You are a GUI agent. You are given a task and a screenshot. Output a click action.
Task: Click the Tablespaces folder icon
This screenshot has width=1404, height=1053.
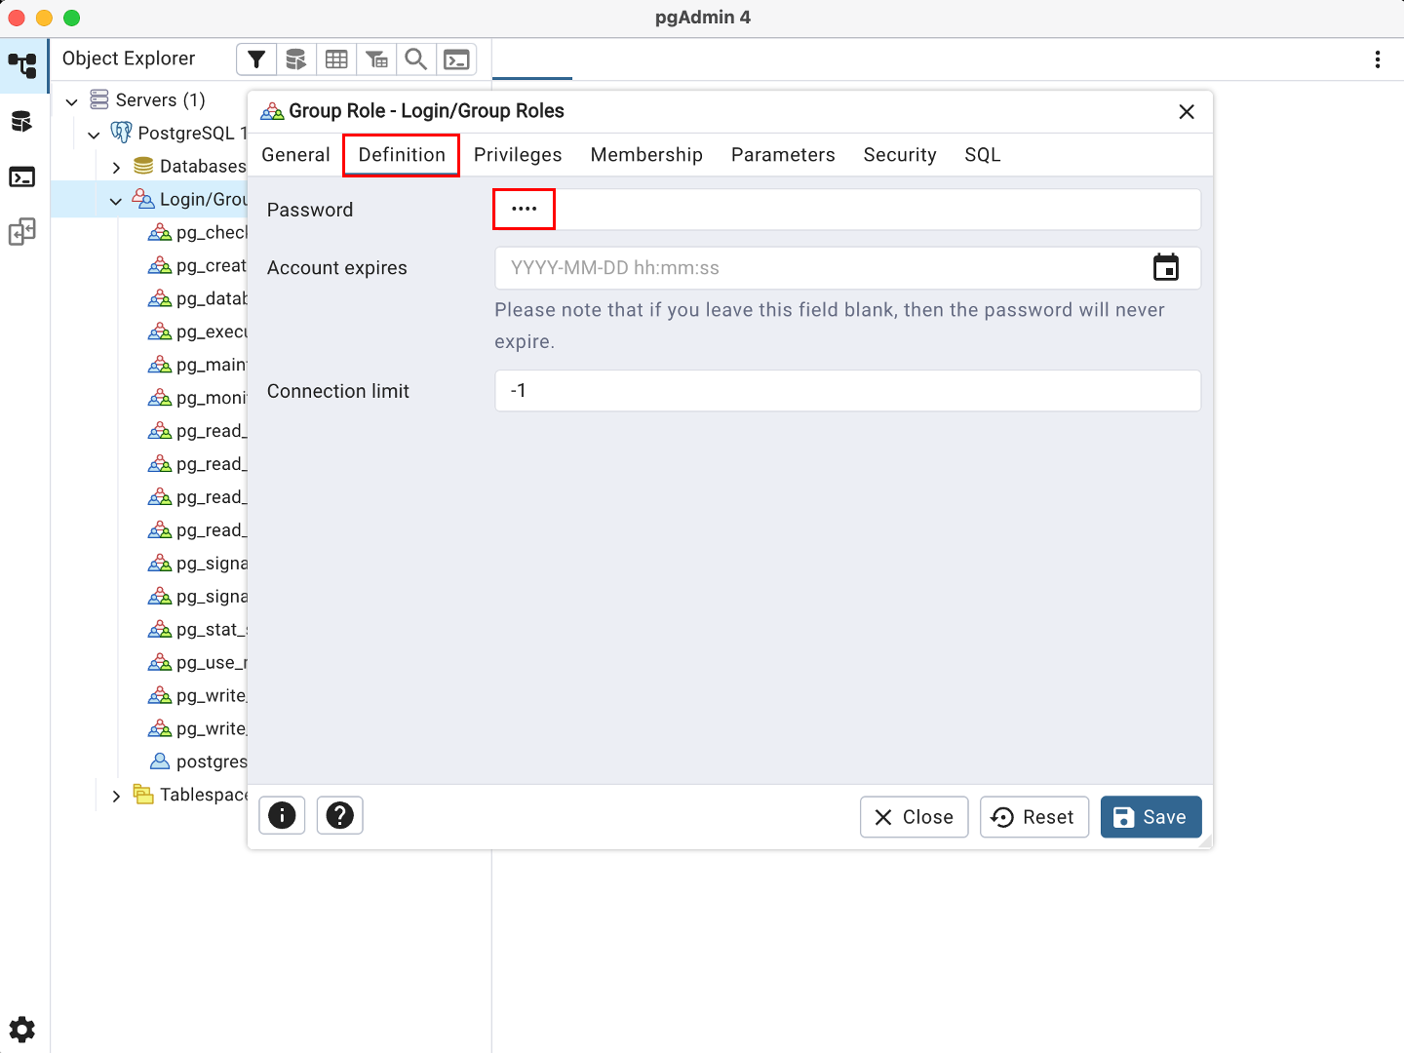[x=143, y=795]
